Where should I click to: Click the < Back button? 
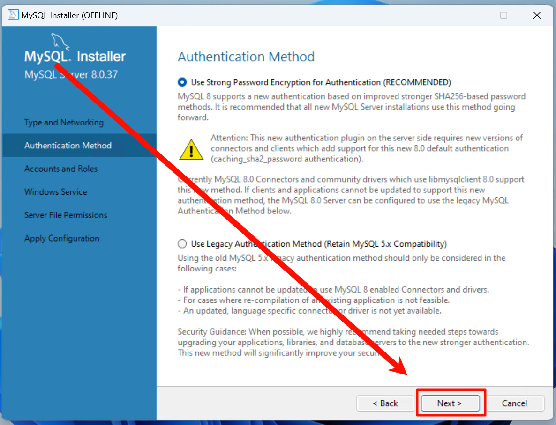(x=385, y=403)
